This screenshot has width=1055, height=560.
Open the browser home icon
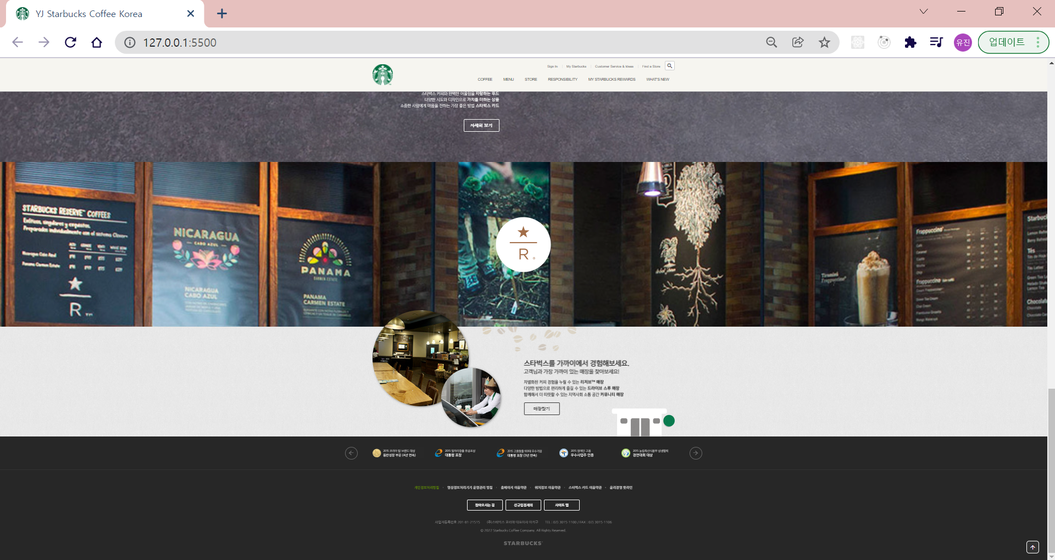97,42
